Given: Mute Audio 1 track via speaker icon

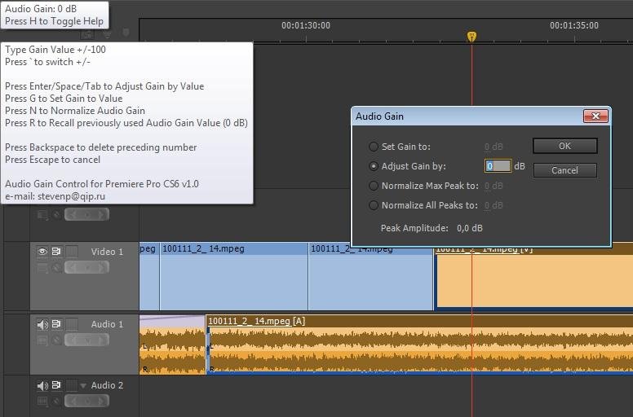Looking at the screenshot, I should 42,324.
